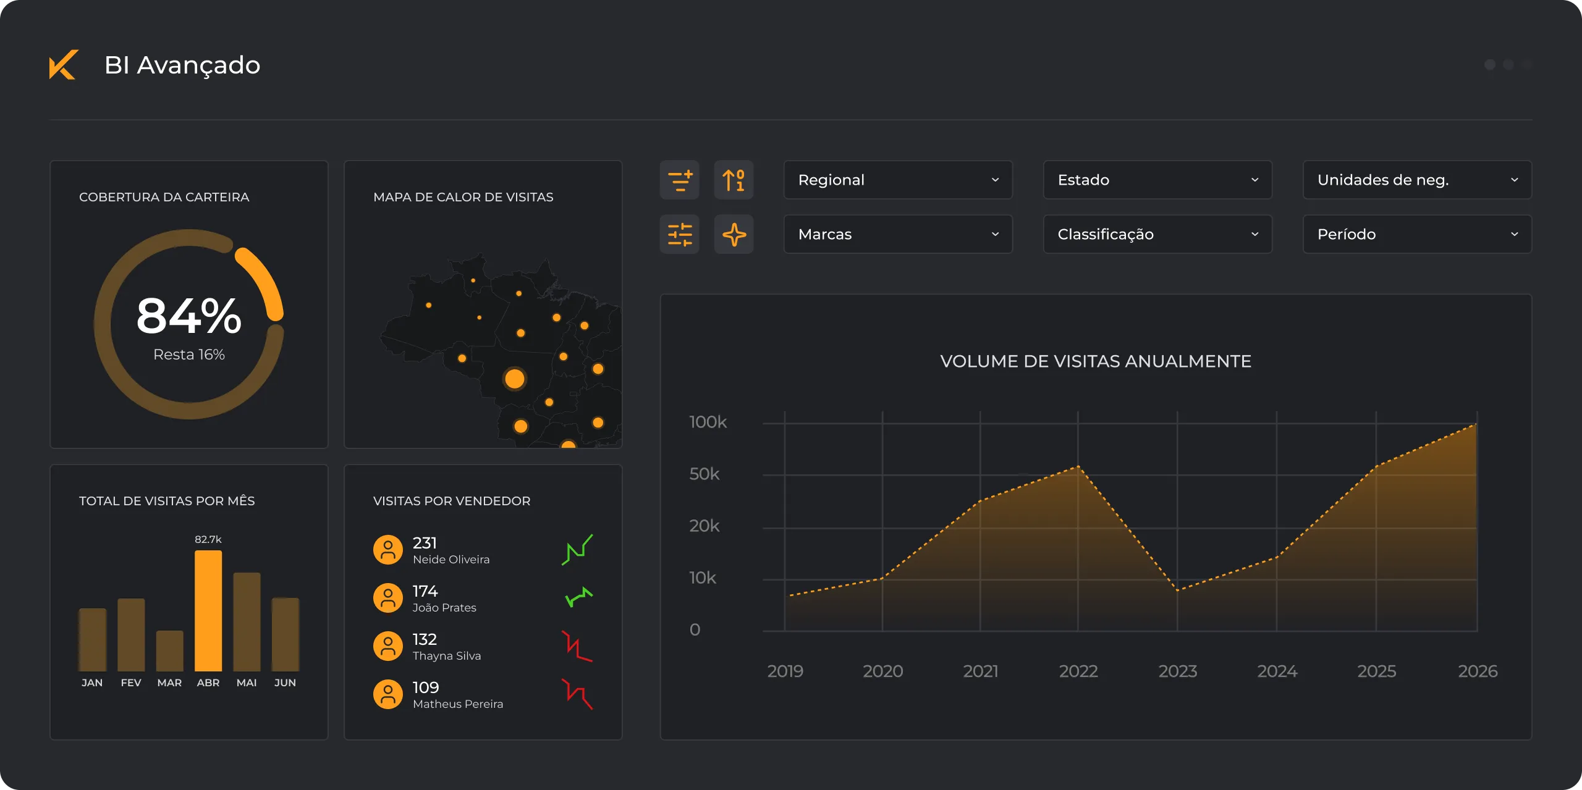
Task: Click the add filter icon button
Action: pos(679,180)
